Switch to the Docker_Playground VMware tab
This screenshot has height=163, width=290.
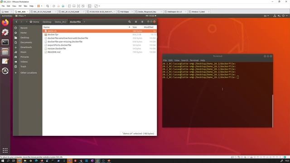tap(147, 12)
